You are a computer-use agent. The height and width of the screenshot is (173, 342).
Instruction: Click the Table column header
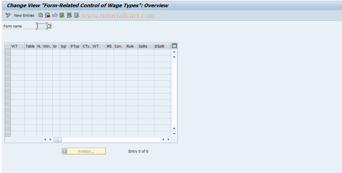point(31,46)
